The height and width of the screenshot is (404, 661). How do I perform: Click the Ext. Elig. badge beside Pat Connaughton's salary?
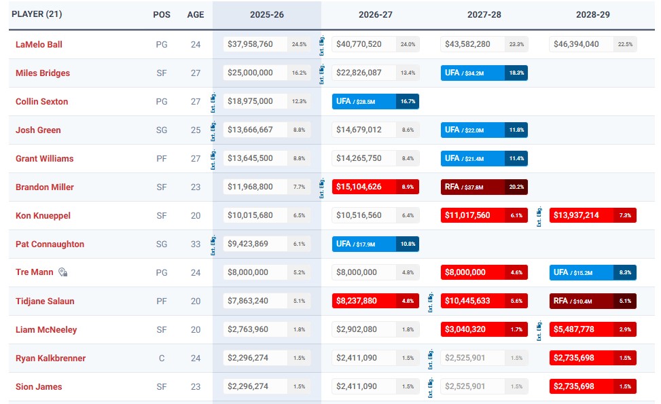coord(213,244)
